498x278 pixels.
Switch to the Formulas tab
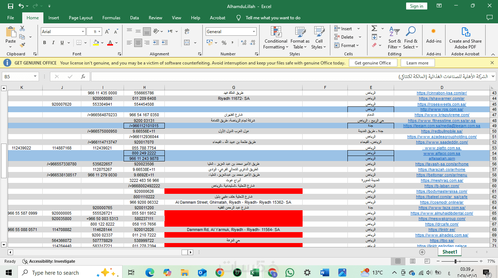tap(111, 18)
